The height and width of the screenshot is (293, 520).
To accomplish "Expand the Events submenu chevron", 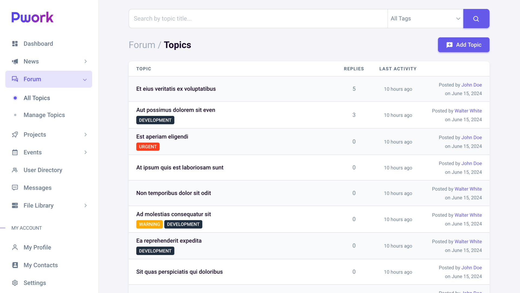I will click(86, 152).
